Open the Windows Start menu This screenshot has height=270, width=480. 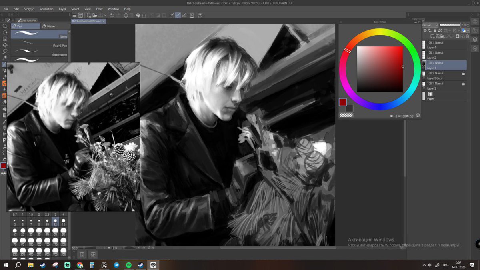coord(6,265)
